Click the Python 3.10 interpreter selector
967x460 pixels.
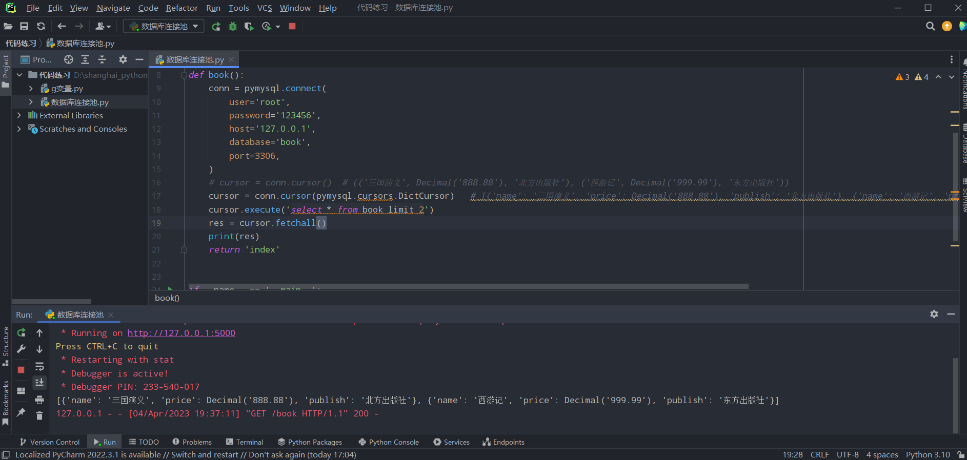(928, 455)
